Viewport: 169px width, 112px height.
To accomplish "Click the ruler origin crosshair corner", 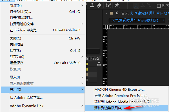I will (105, 27).
